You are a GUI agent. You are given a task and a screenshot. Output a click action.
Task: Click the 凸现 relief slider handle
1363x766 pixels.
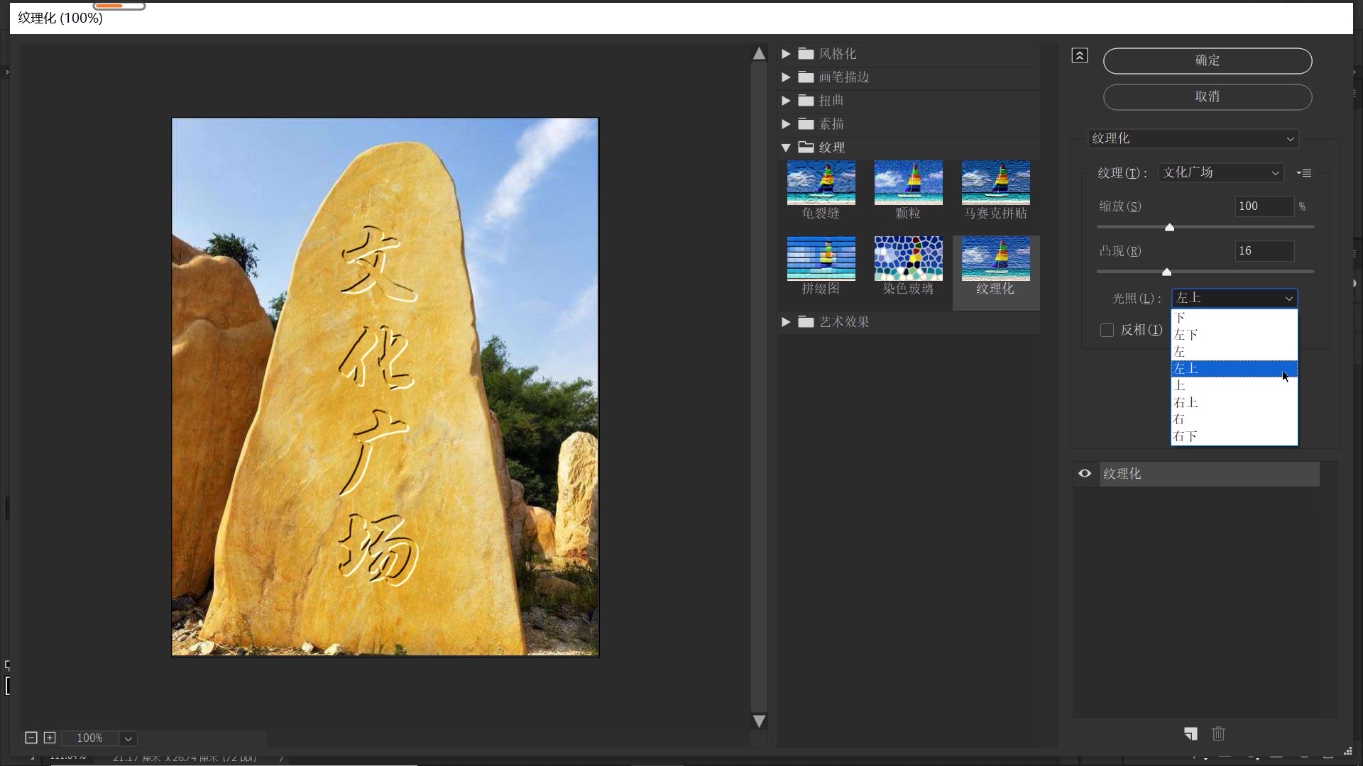pos(1166,272)
